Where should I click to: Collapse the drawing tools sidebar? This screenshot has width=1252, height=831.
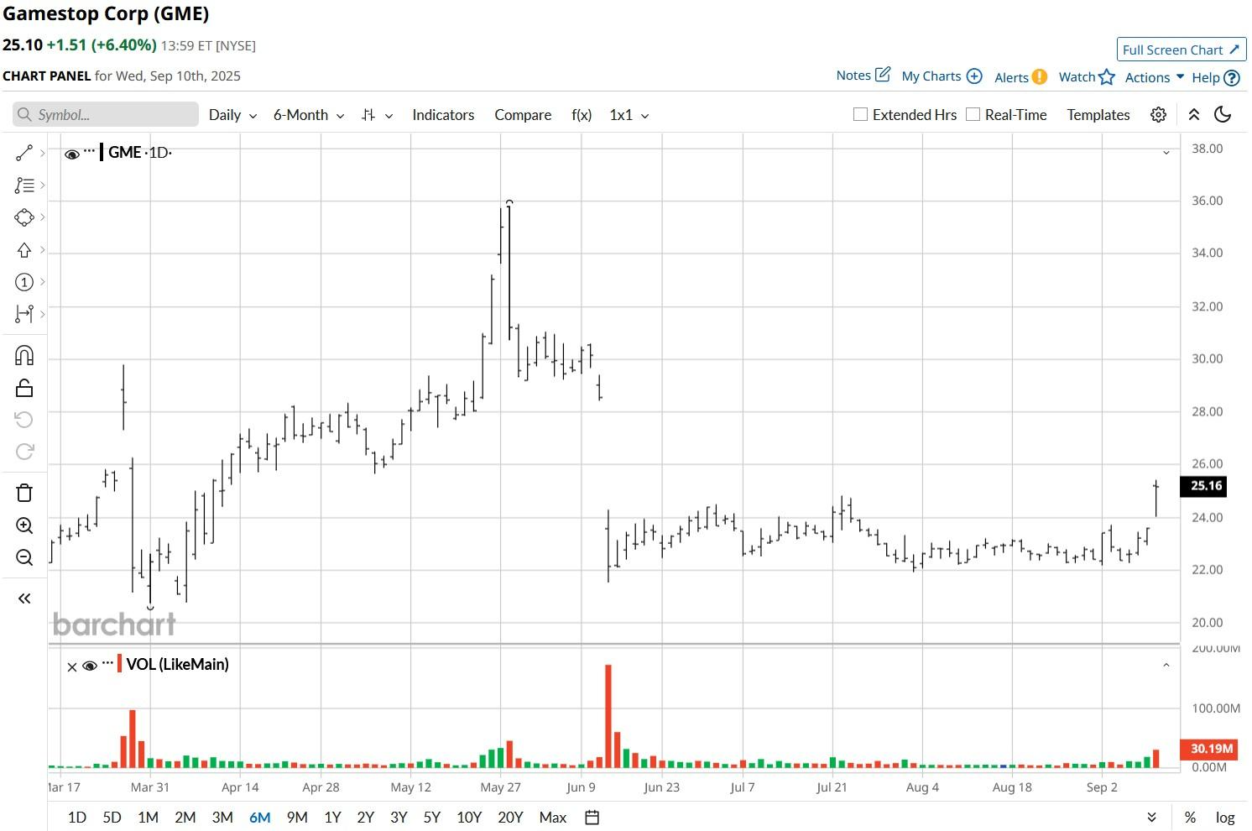pos(24,598)
